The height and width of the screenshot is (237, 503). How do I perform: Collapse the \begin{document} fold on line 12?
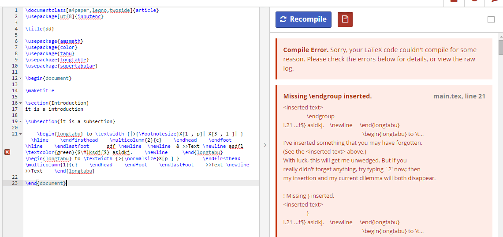[21, 79]
